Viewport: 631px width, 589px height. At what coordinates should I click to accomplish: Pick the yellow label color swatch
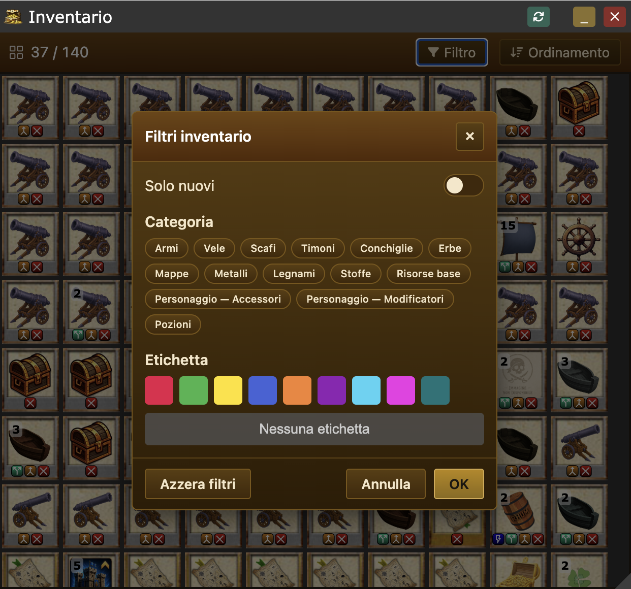pos(228,390)
